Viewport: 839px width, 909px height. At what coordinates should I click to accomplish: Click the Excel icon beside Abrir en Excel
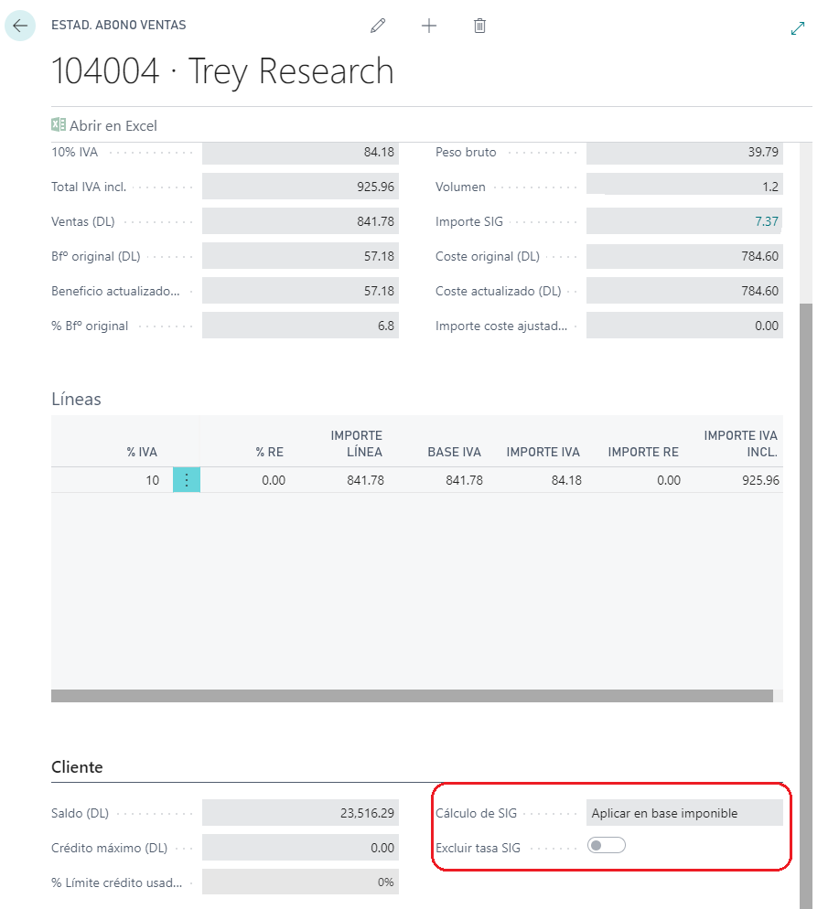click(x=58, y=125)
